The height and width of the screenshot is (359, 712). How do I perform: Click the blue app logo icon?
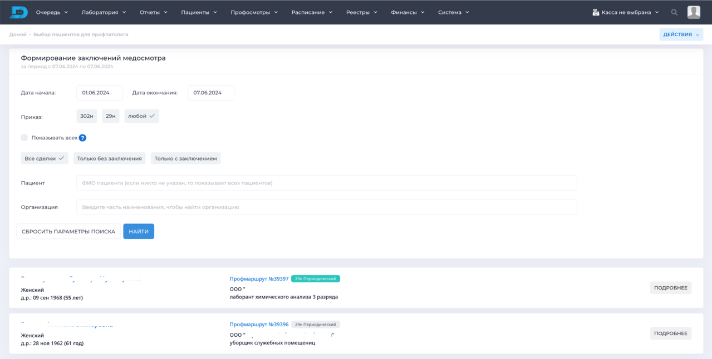[18, 12]
